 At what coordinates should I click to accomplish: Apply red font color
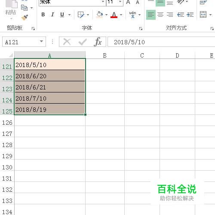tap(114, 15)
